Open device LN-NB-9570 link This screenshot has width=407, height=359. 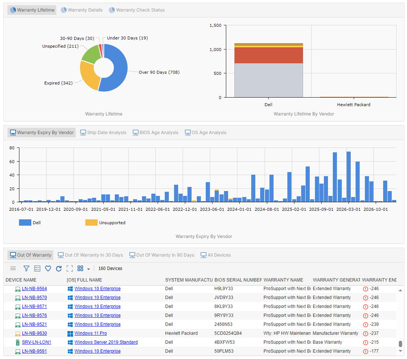pyautogui.click(x=34, y=298)
